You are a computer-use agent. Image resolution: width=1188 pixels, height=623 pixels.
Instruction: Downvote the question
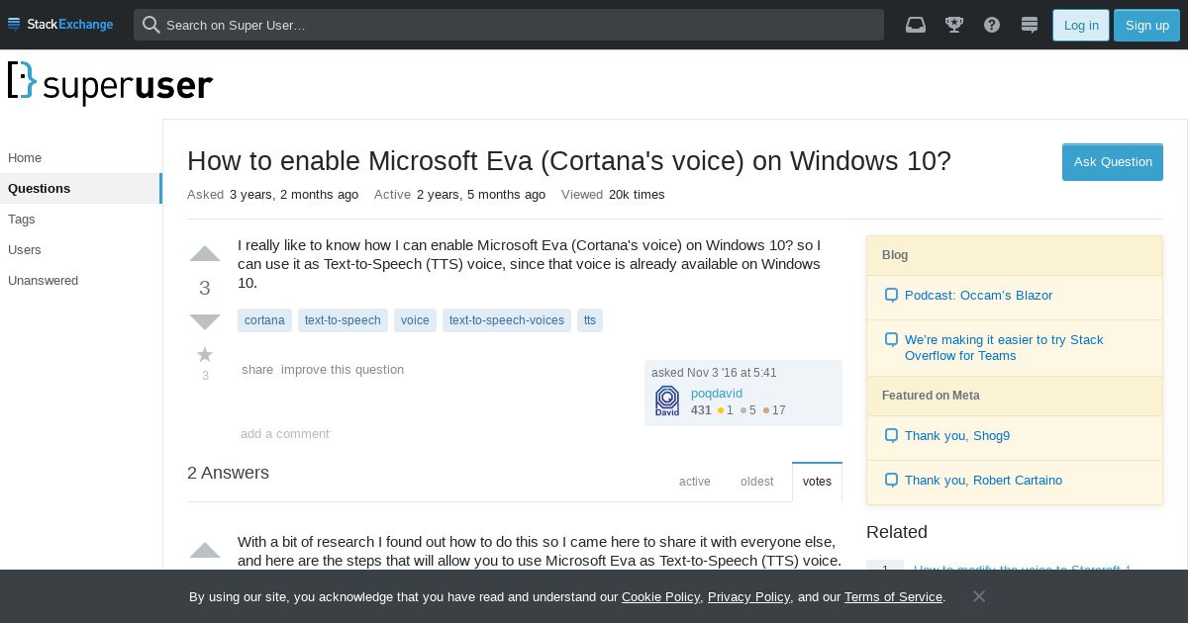205,321
